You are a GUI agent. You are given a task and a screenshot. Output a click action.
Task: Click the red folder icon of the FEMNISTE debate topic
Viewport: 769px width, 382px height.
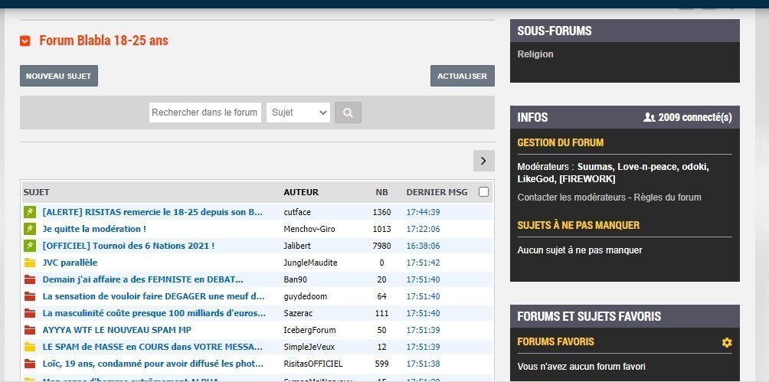point(30,279)
